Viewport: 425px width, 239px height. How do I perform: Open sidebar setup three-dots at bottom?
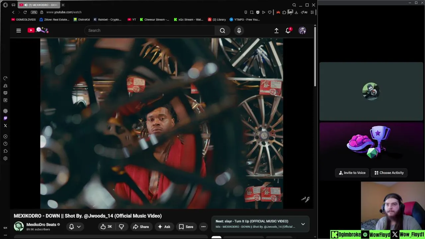coord(5,235)
